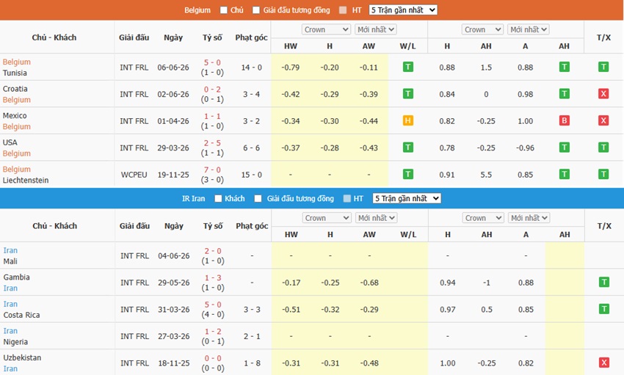Click the Gambia team name

coord(17,277)
